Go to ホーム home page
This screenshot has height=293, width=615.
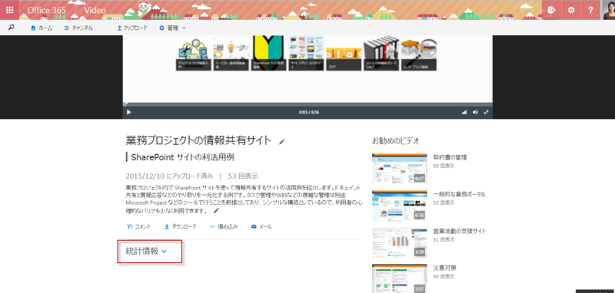[x=42, y=28]
